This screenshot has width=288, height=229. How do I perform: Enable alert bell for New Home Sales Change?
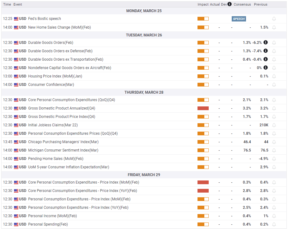[x=274, y=27]
